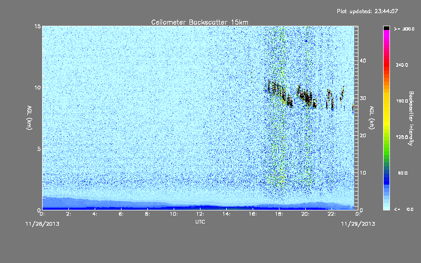Viewport: 421px width, 263px height.
Task: Click the black cloud cluster near 20 UTC
Action: coord(307,97)
